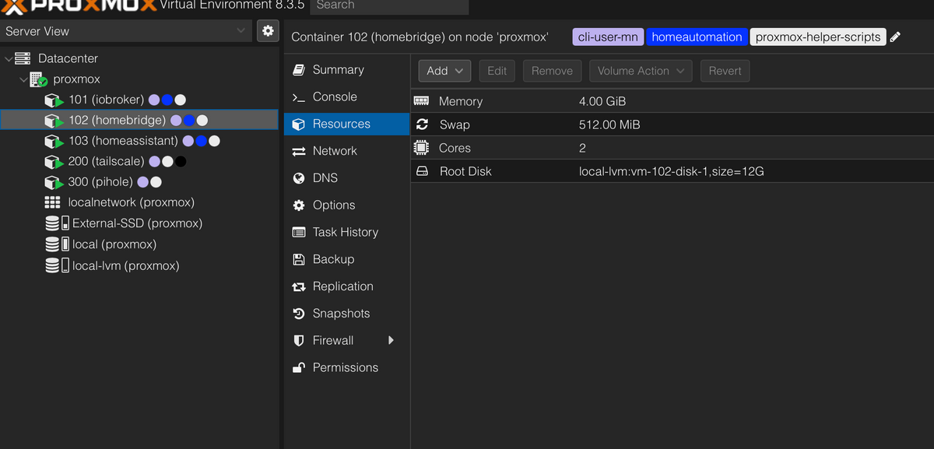Open the Summary tab
934x449 pixels.
(x=346, y=70)
